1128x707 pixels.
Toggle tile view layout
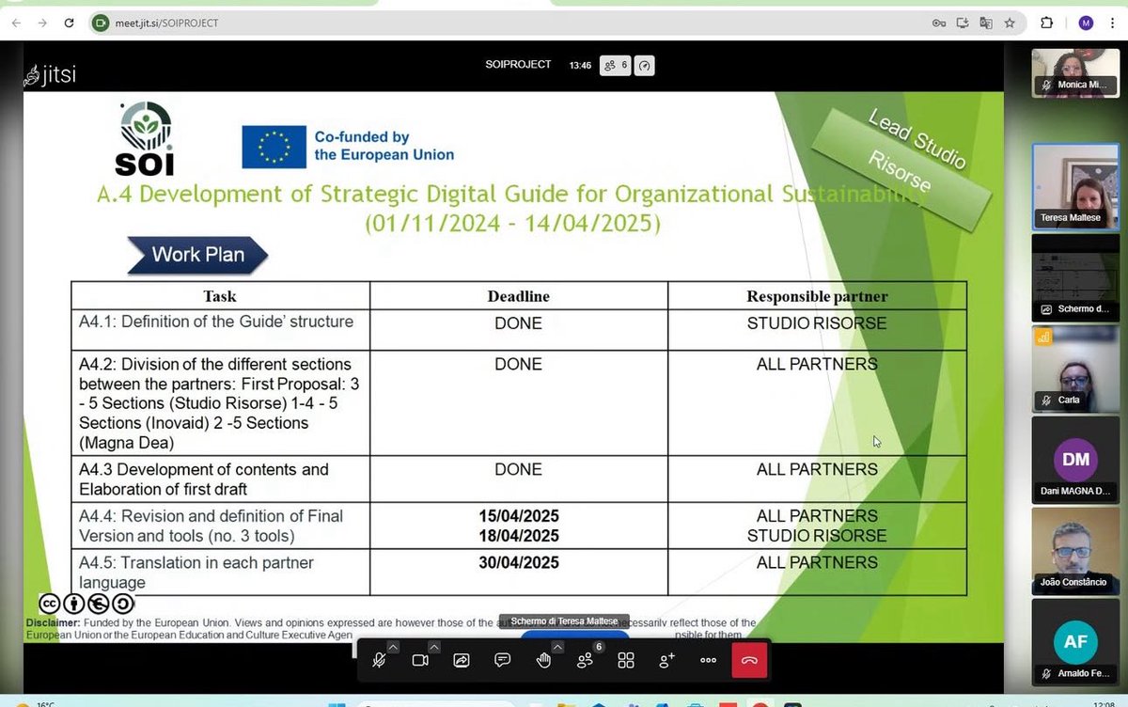[x=626, y=661]
